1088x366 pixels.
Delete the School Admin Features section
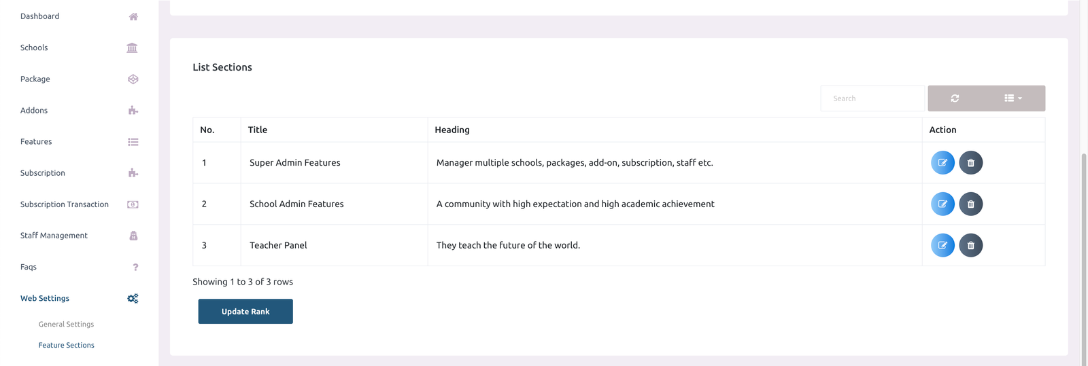tap(970, 204)
